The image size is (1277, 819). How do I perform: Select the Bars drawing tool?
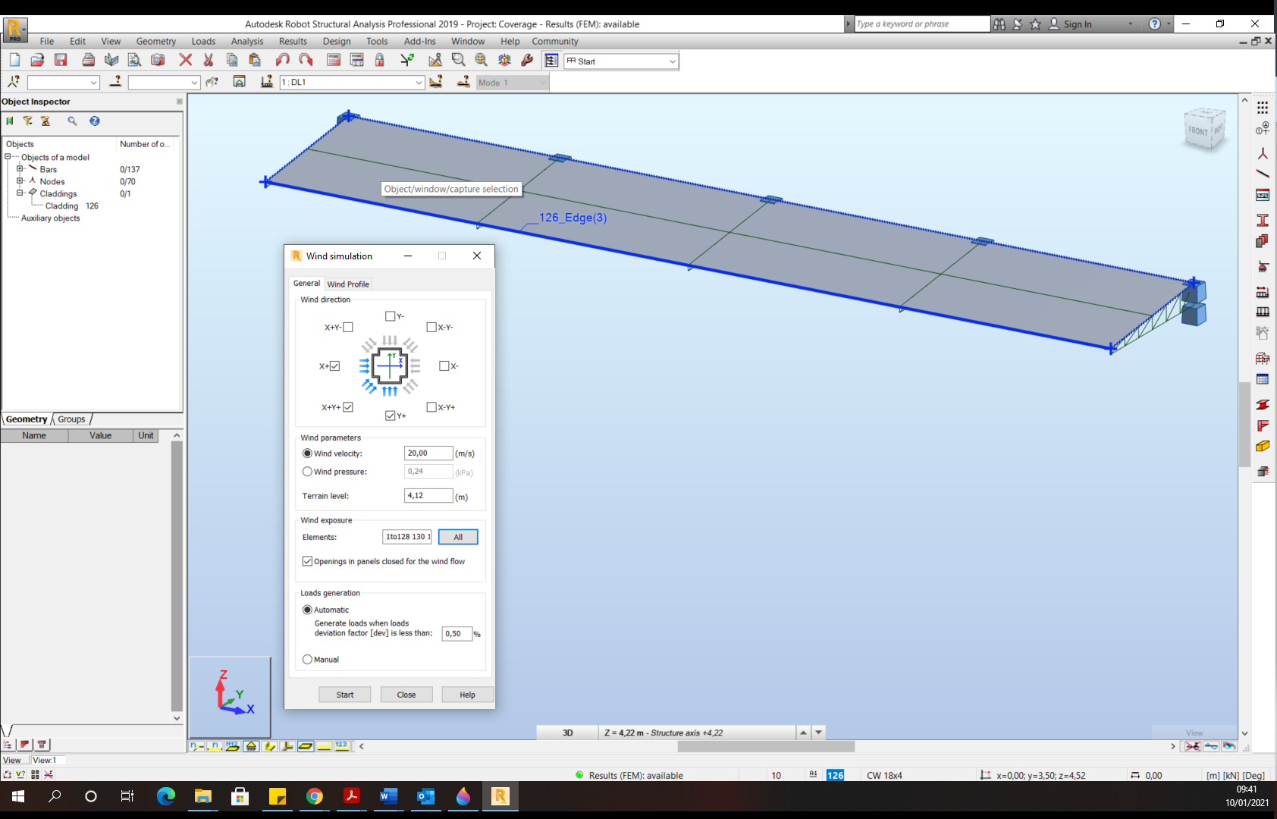pyautogui.click(x=1263, y=174)
